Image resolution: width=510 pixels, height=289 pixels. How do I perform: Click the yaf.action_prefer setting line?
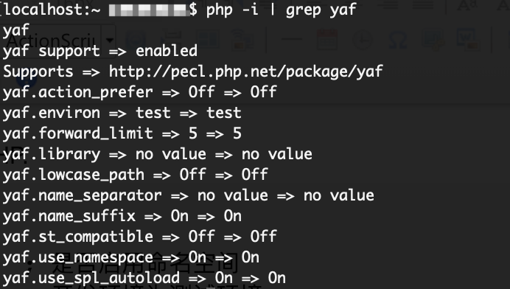140,92
